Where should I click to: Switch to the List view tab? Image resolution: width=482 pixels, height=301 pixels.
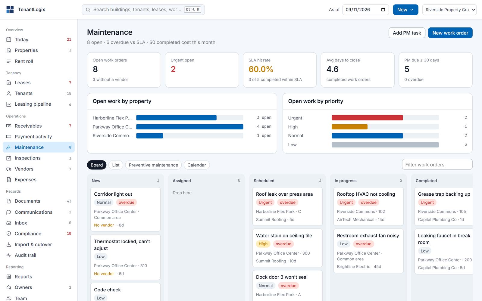point(116,165)
